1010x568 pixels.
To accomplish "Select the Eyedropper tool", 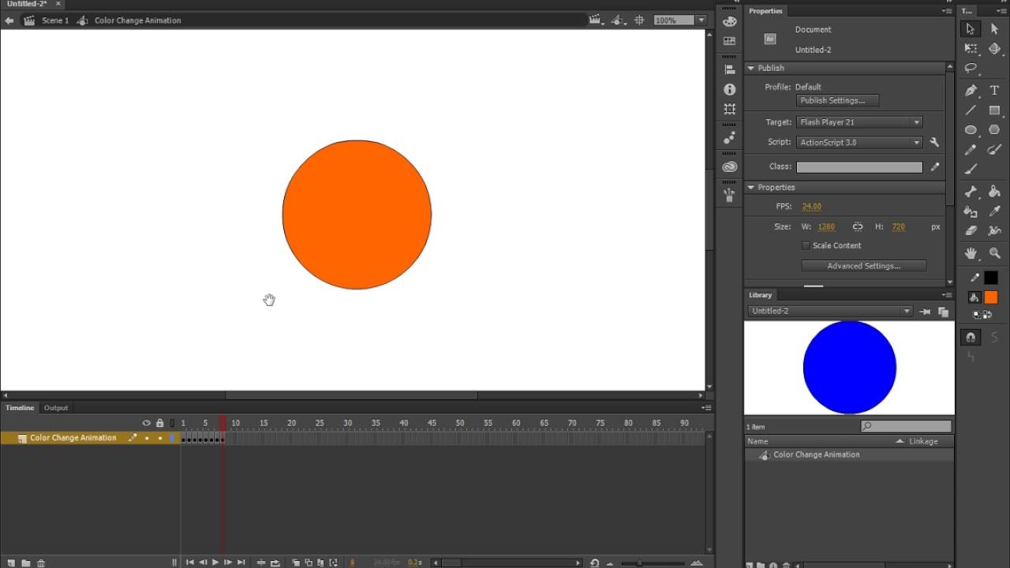I will [x=994, y=211].
